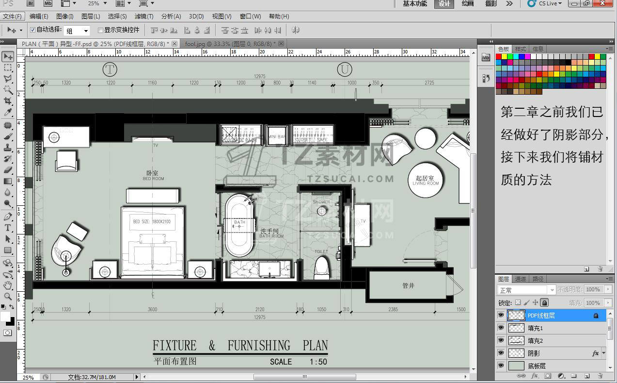Uncheck the 自动选择 checkbox
Viewport: 617px width, 383px height.
[x=33, y=30]
